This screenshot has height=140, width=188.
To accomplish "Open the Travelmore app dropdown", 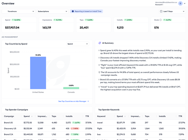I will (19, 12).
